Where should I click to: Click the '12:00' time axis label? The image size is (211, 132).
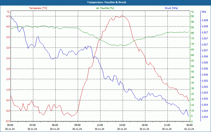point(100,125)
